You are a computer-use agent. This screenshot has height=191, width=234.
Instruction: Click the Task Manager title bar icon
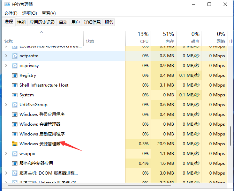pos(7,4)
